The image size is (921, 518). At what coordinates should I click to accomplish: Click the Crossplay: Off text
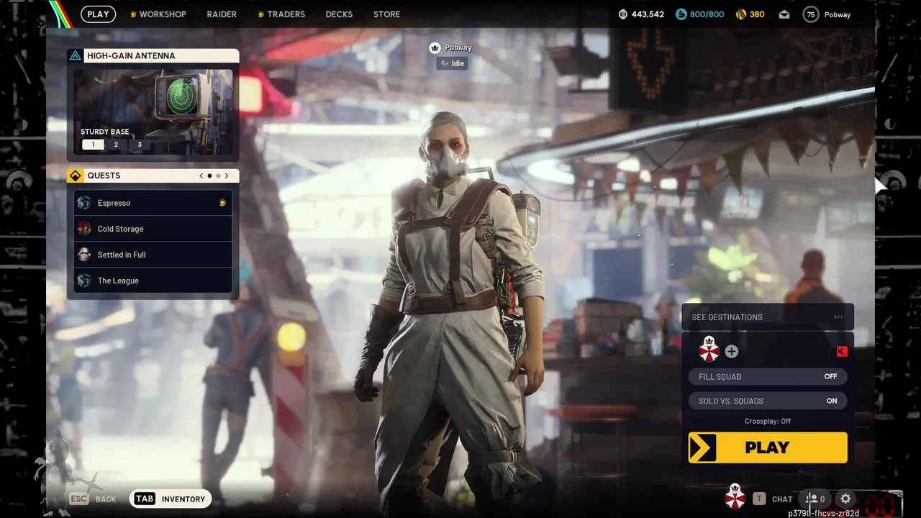pos(768,422)
